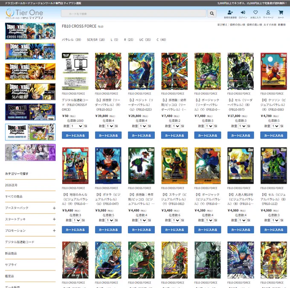Open My Page user icon
The width and height of the screenshot is (290, 288).
point(268,12)
